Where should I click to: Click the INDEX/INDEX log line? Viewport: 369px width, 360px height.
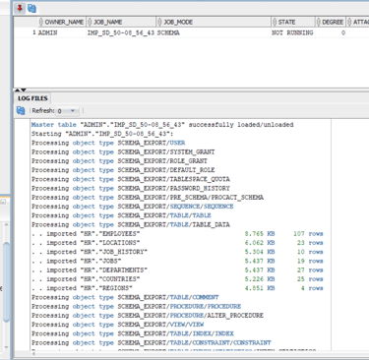tap(133, 333)
